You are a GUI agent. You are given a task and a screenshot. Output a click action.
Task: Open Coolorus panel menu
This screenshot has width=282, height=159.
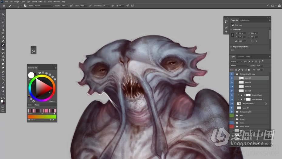point(55,68)
